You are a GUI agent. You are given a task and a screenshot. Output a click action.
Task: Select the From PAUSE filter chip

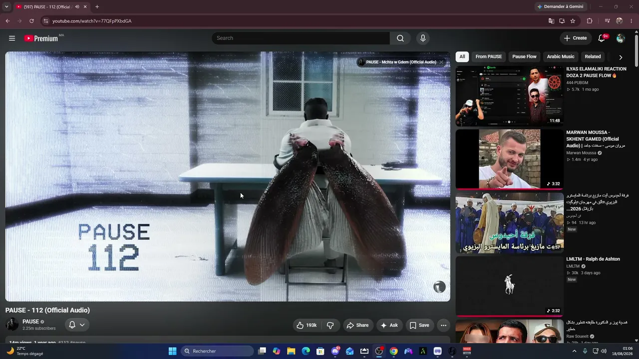[x=489, y=57]
